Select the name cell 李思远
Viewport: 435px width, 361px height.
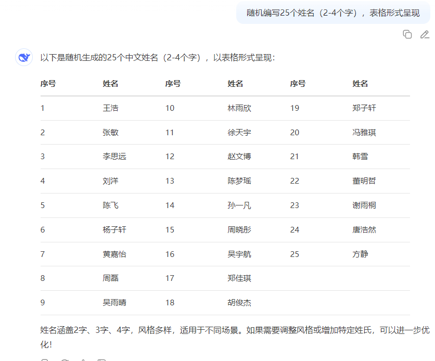point(114,157)
